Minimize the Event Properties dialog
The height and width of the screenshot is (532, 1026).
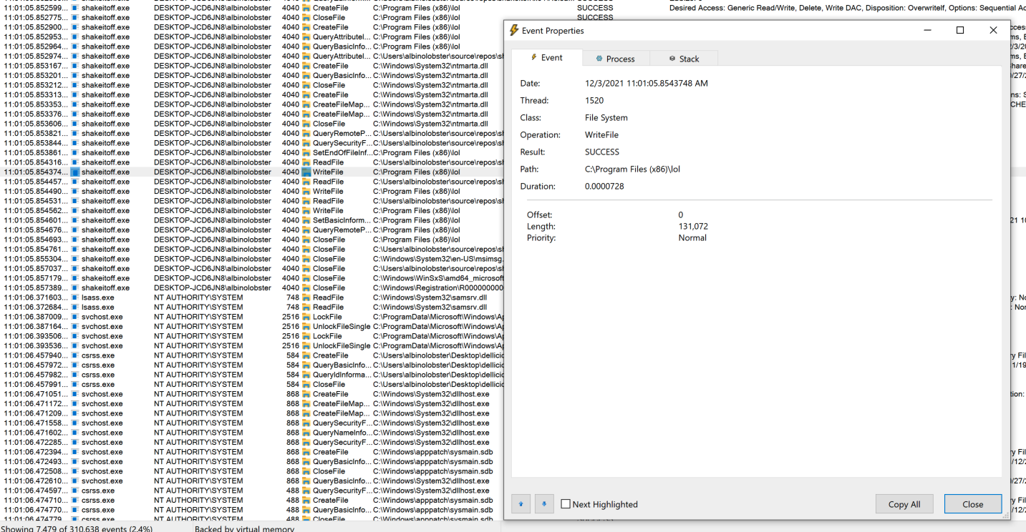928,30
